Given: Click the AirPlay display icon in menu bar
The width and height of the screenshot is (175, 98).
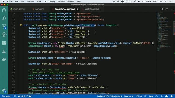Looking at the screenshot, I should coord(127,1).
